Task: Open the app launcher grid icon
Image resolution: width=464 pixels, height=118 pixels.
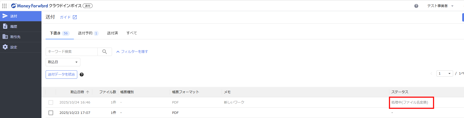Action: (4, 6)
